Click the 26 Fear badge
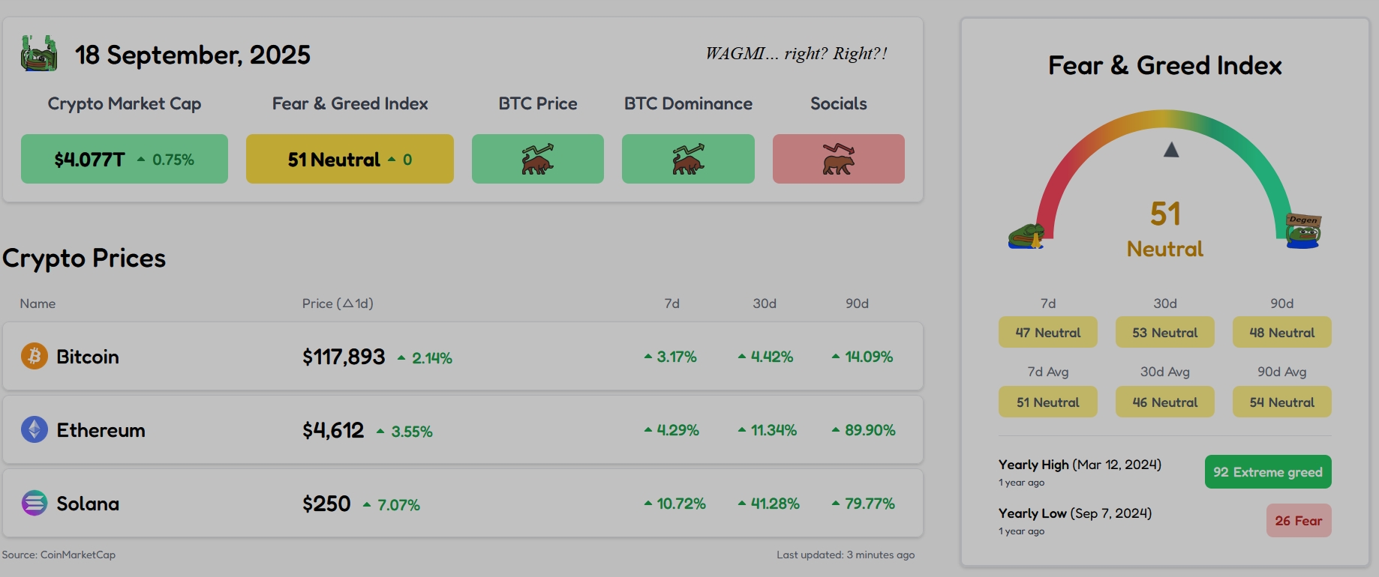The width and height of the screenshot is (1379, 577). tap(1298, 521)
